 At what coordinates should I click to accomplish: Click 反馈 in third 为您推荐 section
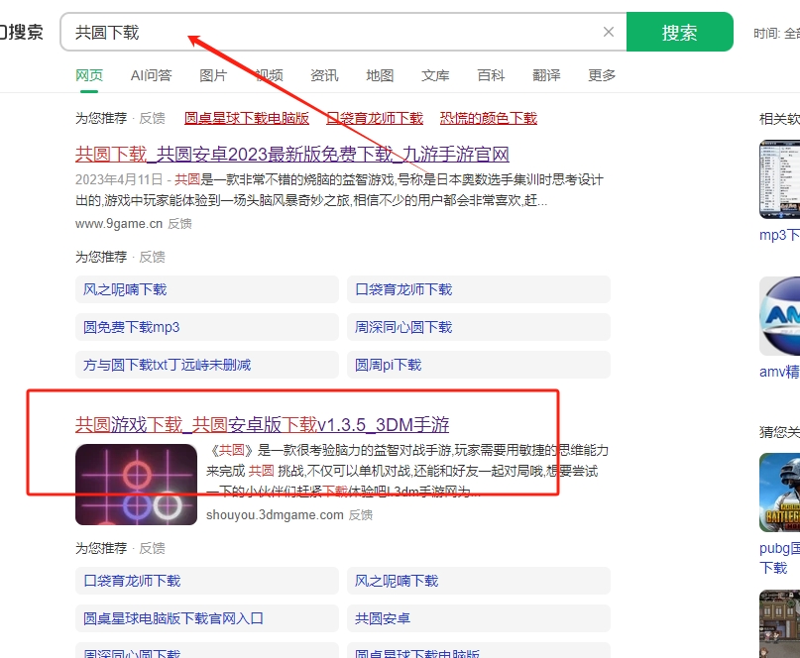(x=152, y=548)
